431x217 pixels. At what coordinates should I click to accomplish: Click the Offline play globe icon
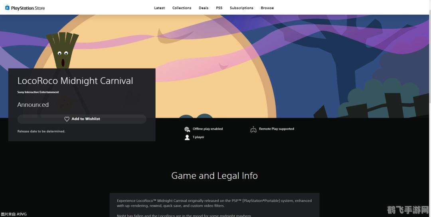[x=187, y=129]
